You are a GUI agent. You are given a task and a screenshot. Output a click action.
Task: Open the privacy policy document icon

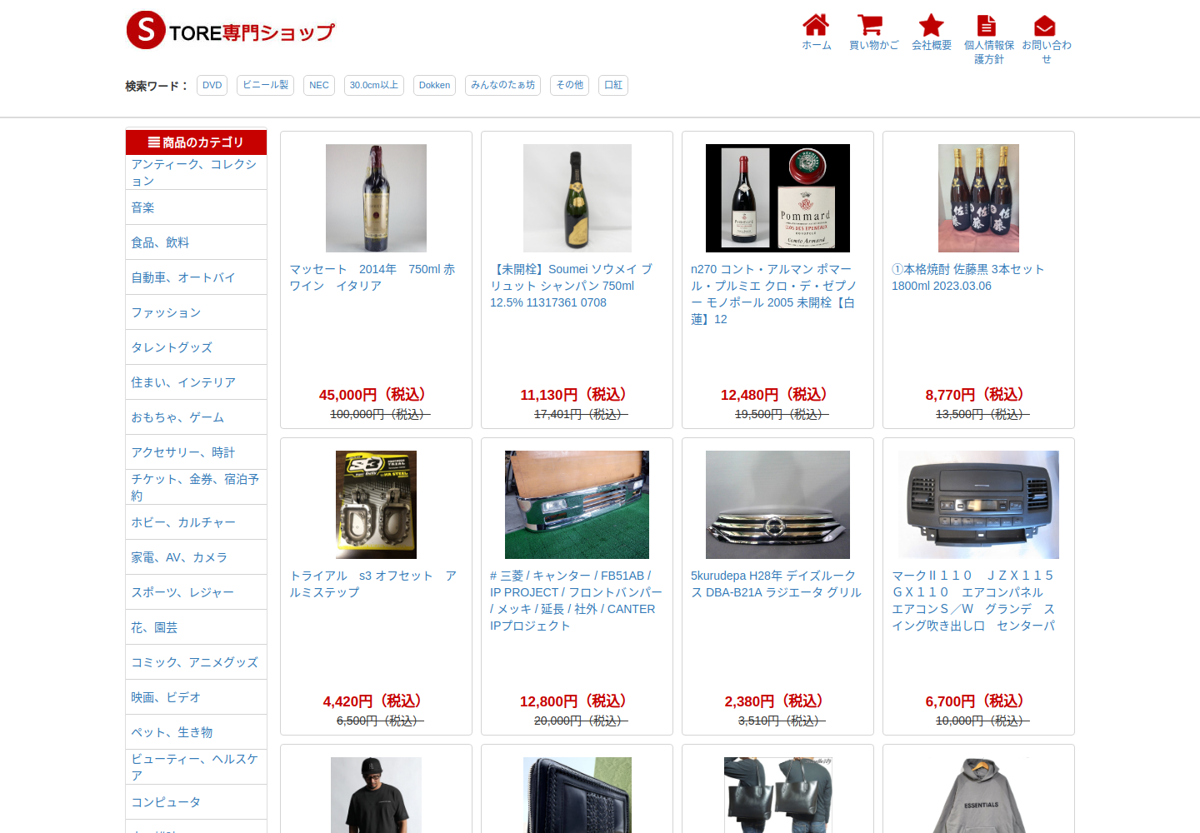pyautogui.click(x=987, y=26)
